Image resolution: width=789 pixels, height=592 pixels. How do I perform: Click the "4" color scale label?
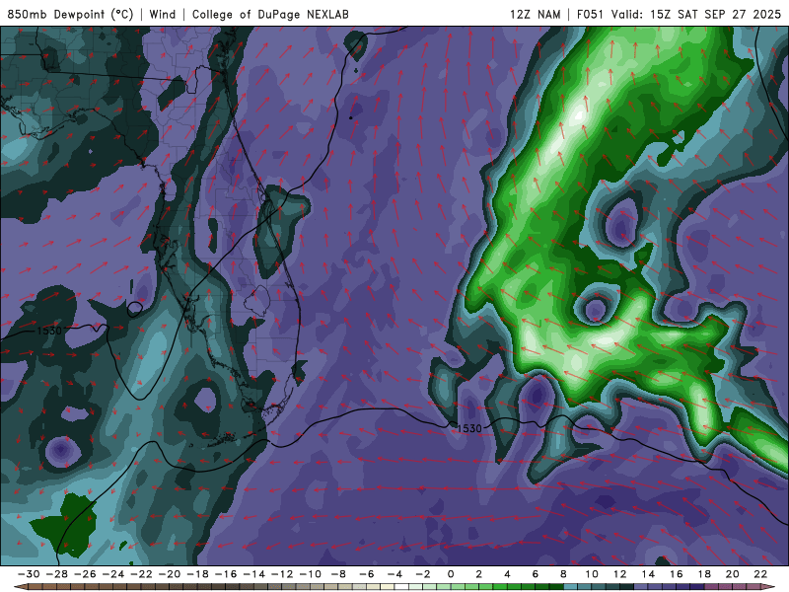point(507,574)
